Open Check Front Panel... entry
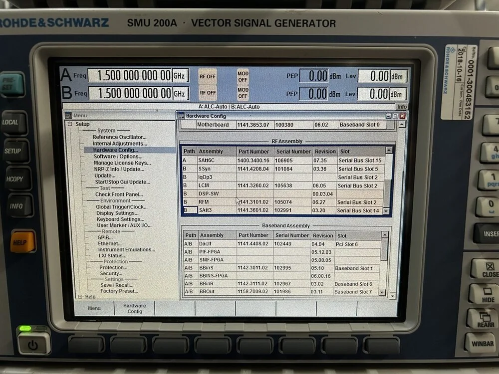Image resolution: width=499 pixels, height=374 pixels. tap(119, 194)
